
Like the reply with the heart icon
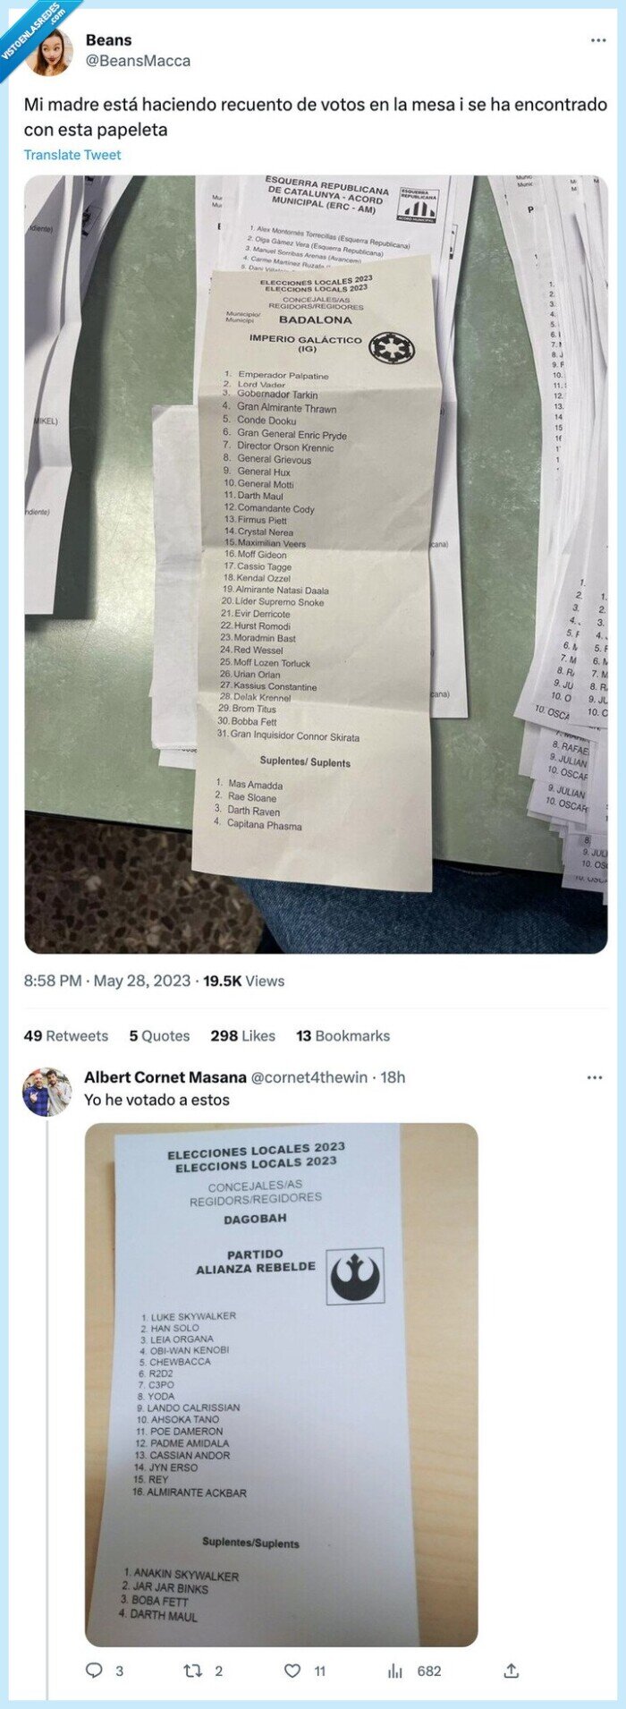pyautogui.click(x=292, y=1671)
